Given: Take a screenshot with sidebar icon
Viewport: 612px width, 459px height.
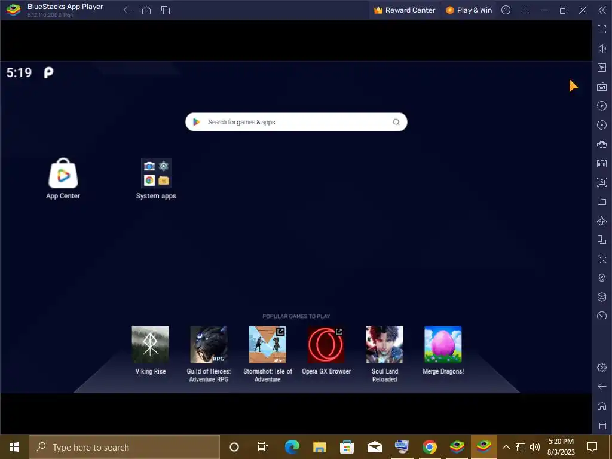Looking at the screenshot, I should 602,182.
